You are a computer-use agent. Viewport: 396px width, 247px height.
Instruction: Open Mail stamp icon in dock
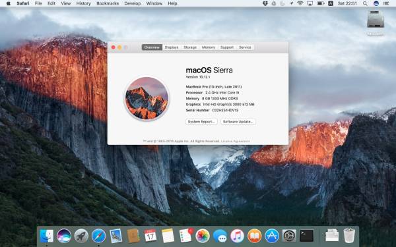pos(116,236)
